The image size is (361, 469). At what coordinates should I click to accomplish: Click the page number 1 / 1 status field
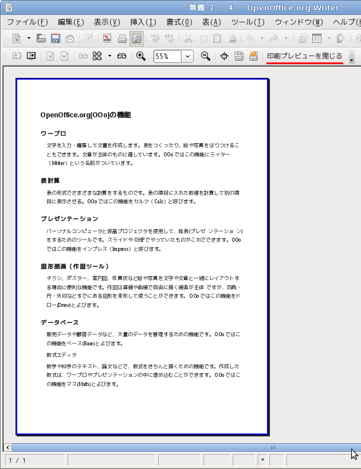[x=35, y=460]
